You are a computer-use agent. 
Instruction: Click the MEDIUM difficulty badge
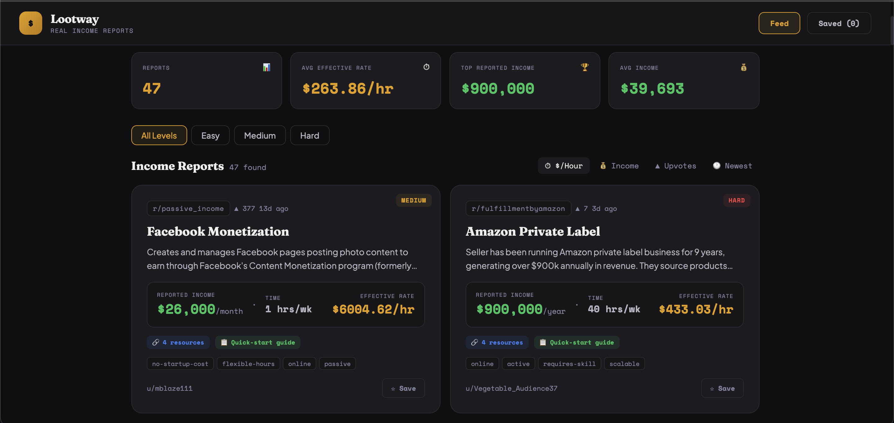[413, 200]
